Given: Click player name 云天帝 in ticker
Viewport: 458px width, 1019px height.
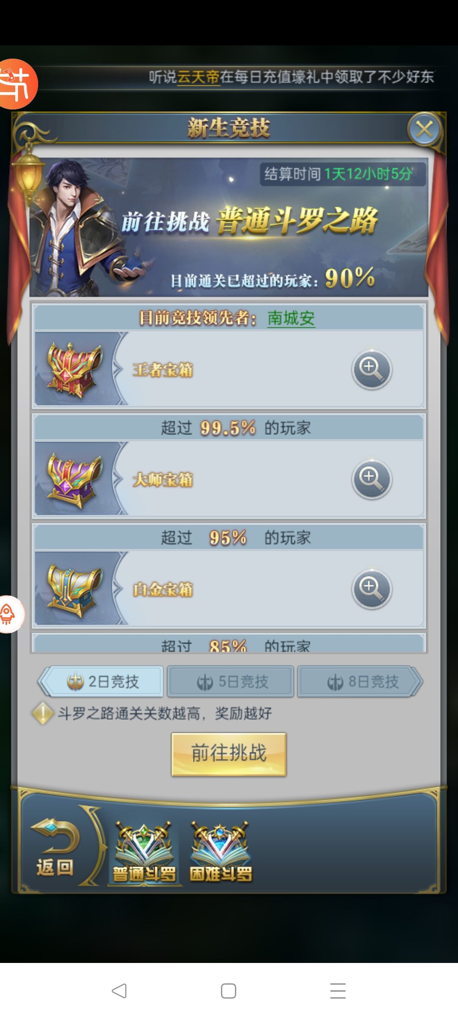Looking at the screenshot, I should click(198, 77).
